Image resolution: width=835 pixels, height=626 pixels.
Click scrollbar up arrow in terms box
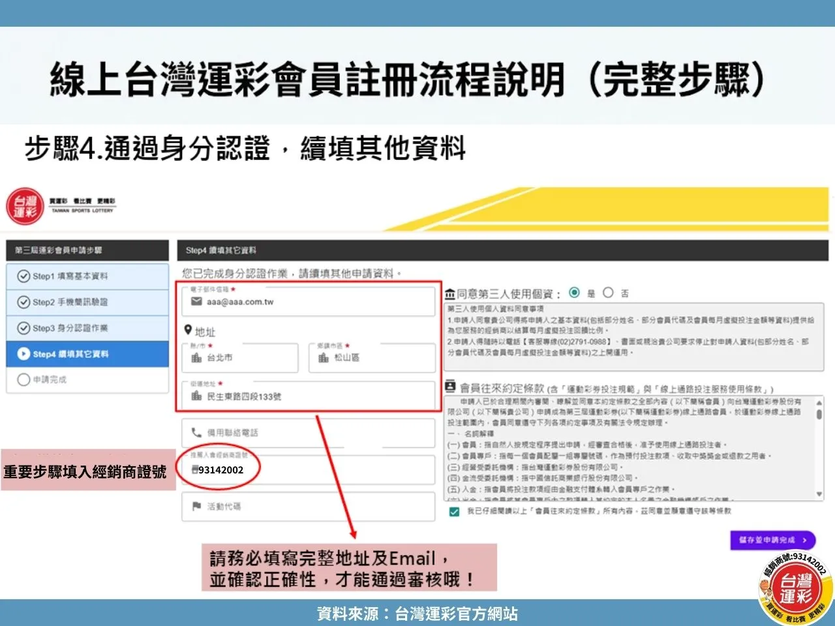(819, 403)
